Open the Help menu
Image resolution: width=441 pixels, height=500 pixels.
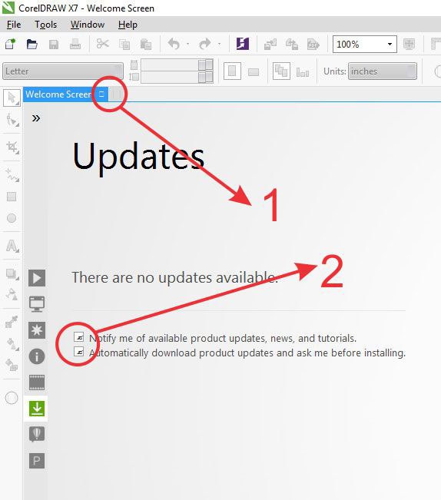[128, 25]
